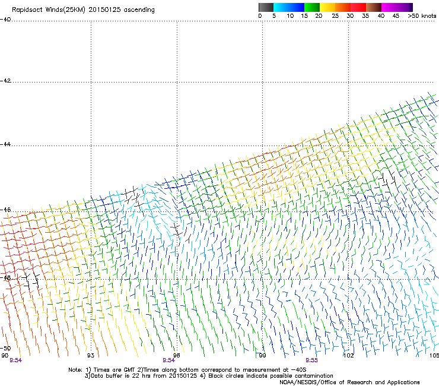
Task: Pick the yellow 20–25 knots legend swatch
Action: [x=327, y=7]
